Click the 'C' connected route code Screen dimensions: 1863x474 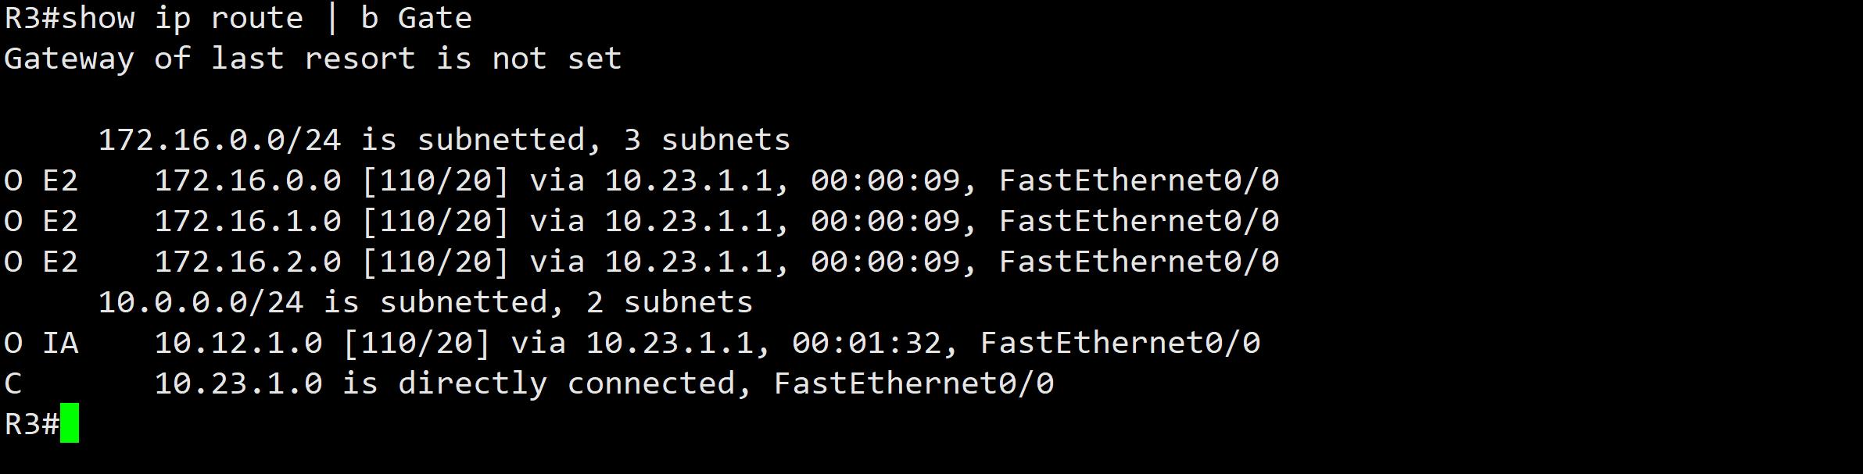(x=13, y=383)
